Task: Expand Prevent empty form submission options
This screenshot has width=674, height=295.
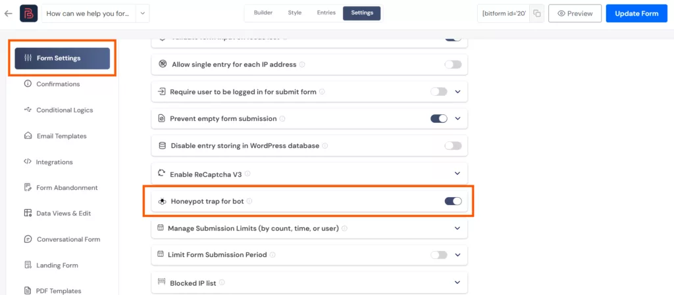Action: pyautogui.click(x=457, y=118)
